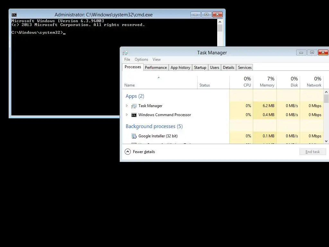Sort processes by CPU column
This screenshot has height=247, width=329.
point(241,82)
